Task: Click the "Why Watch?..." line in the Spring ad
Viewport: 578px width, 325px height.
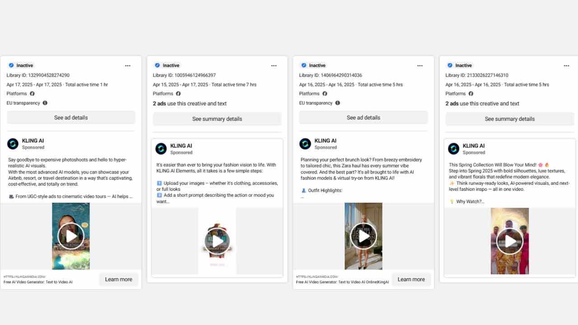Action: tap(466, 202)
